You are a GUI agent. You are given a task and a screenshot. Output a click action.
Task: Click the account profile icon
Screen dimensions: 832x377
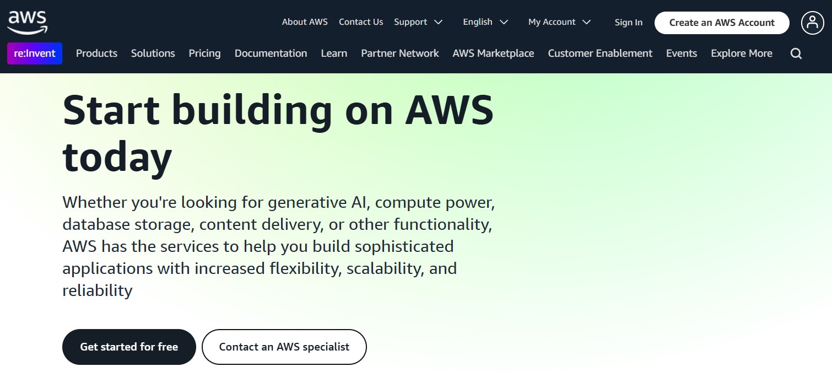click(x=813, y=23)
